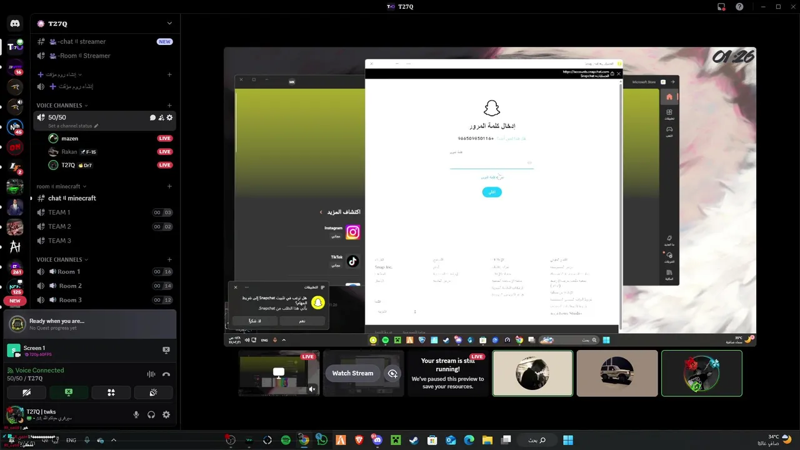This screenshot has height=450, width=800.
Task: Pop out stream beside Watch Stream
Action: (392, 373)
